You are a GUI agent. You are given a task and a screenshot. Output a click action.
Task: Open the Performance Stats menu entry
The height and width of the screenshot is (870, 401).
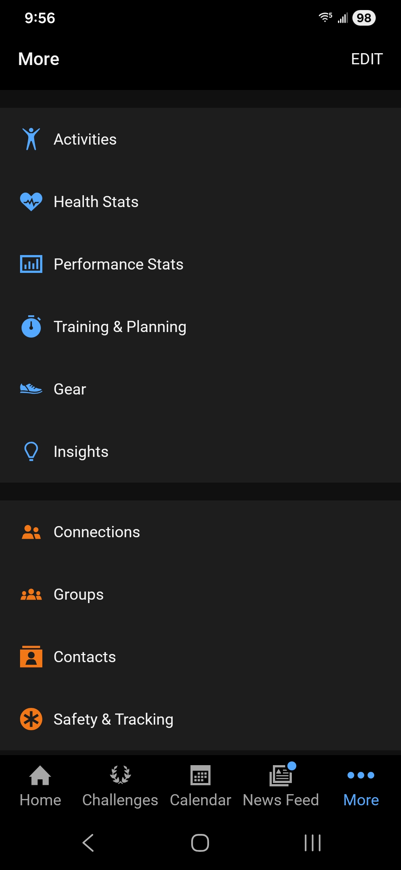pyautogui.click(x=118, y=264)
